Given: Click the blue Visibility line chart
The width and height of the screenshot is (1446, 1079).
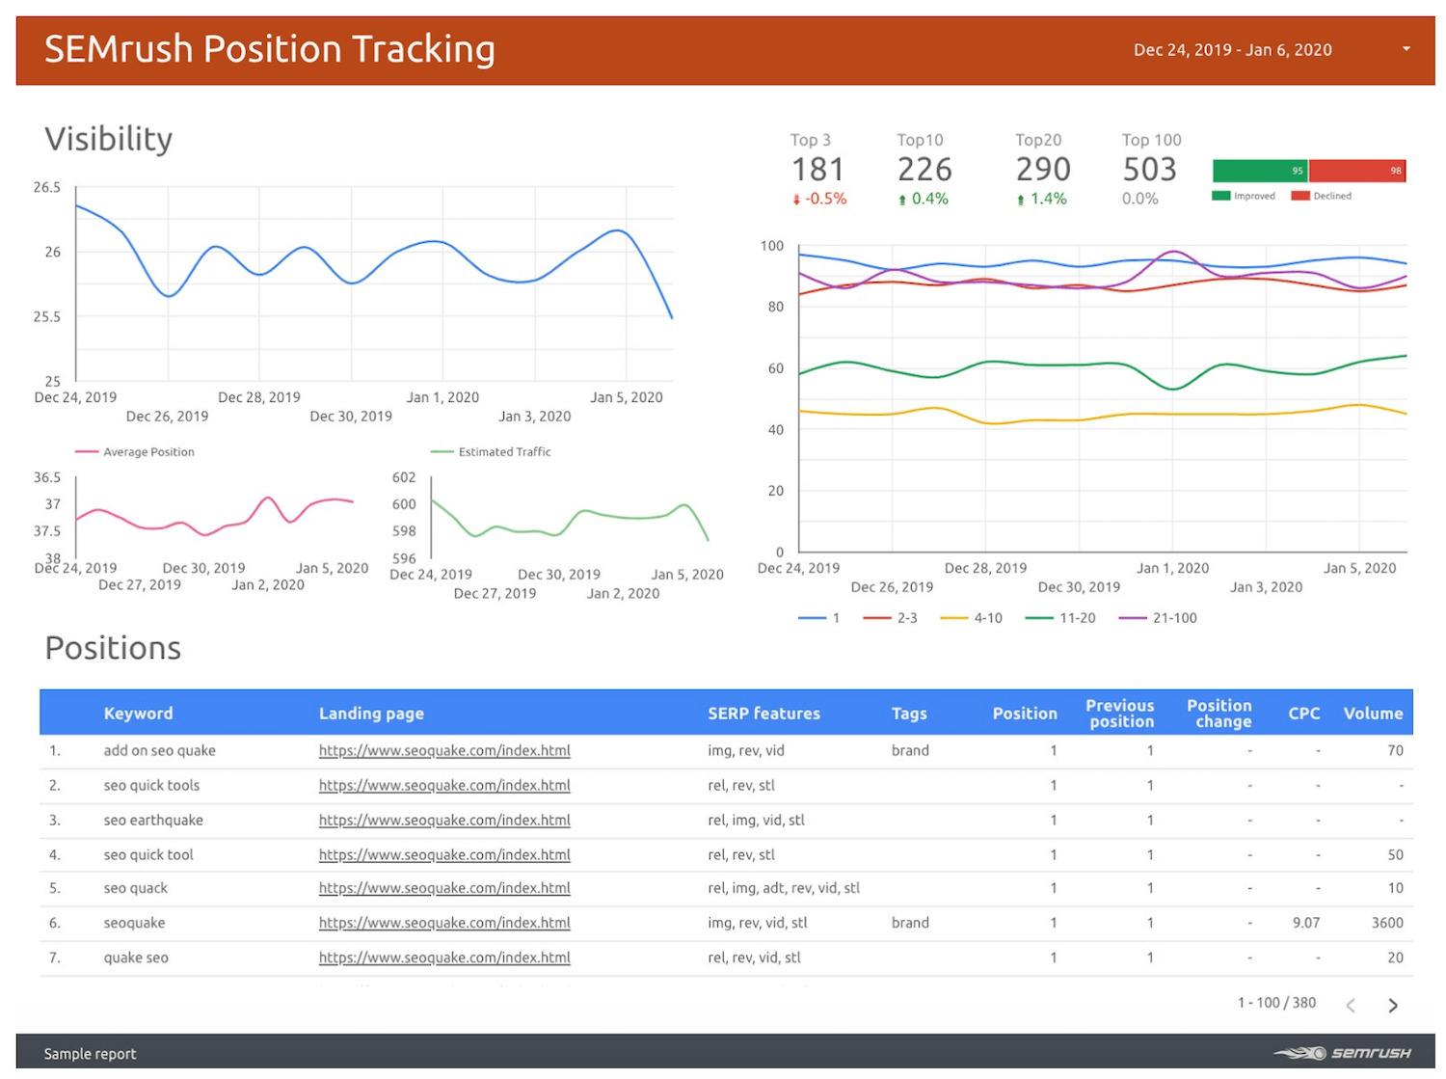Looking at the screenshot, I should click(x=374, y=260).
